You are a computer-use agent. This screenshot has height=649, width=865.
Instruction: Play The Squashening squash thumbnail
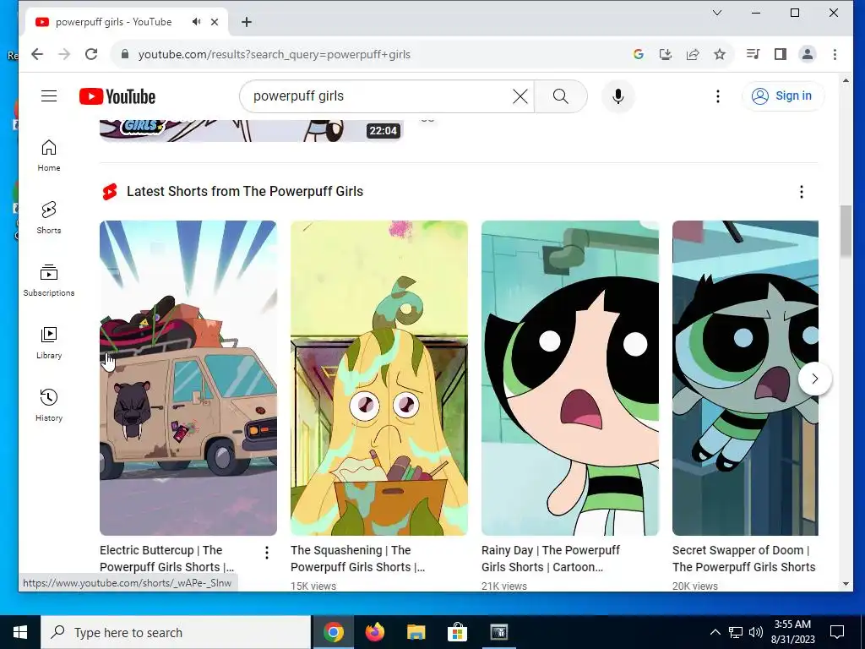pos(379,378)
